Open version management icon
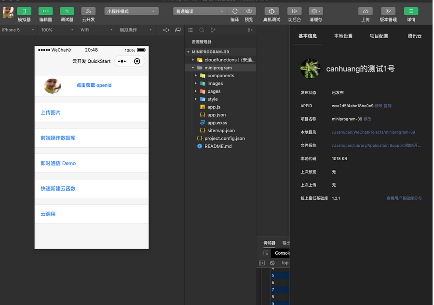 click(x=388, y=11)
